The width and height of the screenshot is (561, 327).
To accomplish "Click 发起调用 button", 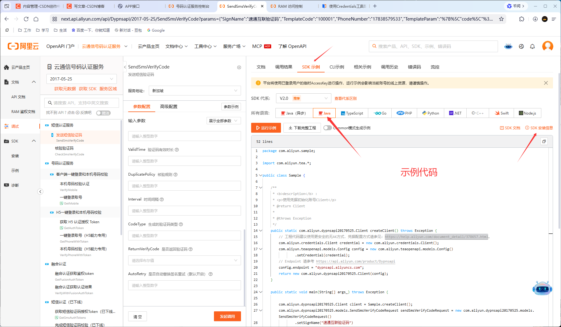I will 227,316.
